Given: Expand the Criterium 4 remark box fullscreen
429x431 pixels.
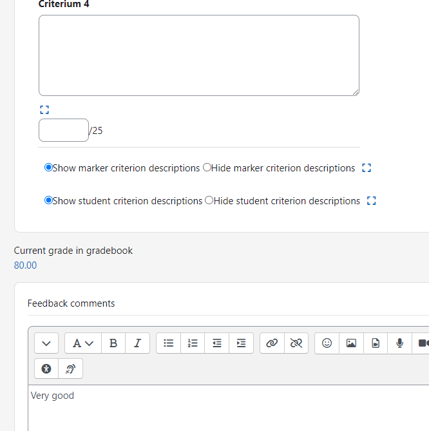Looking at the screenshot, I should [x=44, y=110].
